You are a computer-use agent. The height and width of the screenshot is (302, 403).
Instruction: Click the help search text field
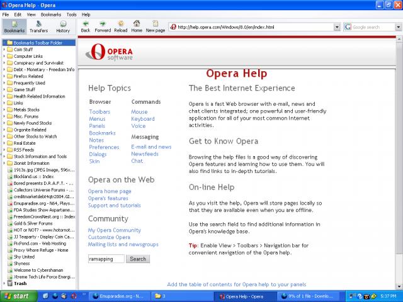pos(106,259)
